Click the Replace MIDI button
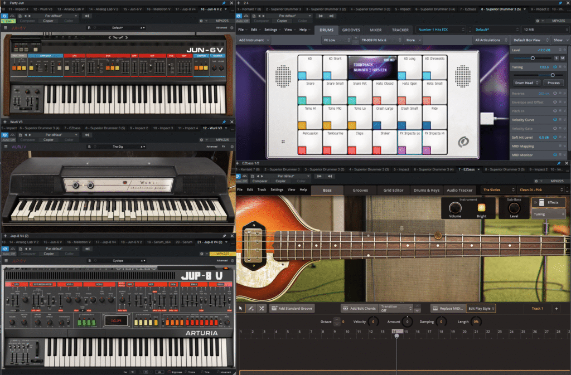The width and height of the screenshot is (571, 375). 448,309
